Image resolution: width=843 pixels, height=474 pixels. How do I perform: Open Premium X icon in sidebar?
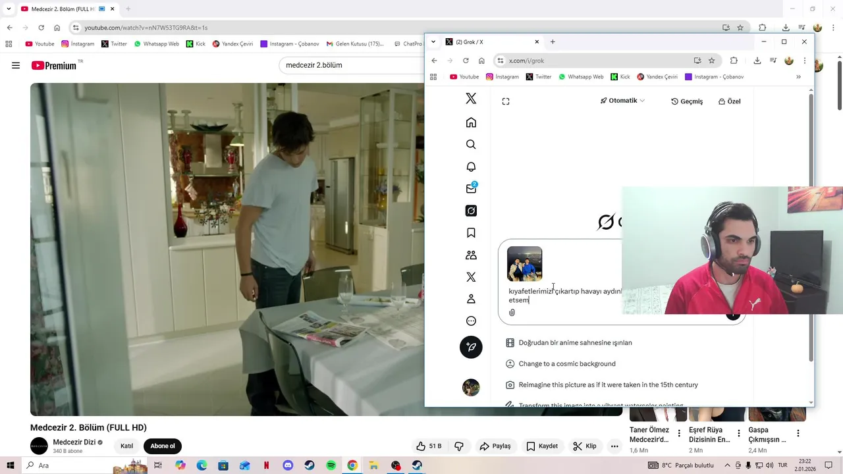coord(471,277)
